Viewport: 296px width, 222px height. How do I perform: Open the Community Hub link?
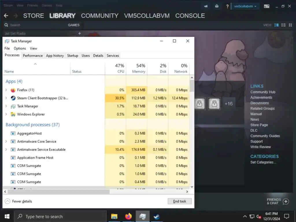click(x=263, y=92)
